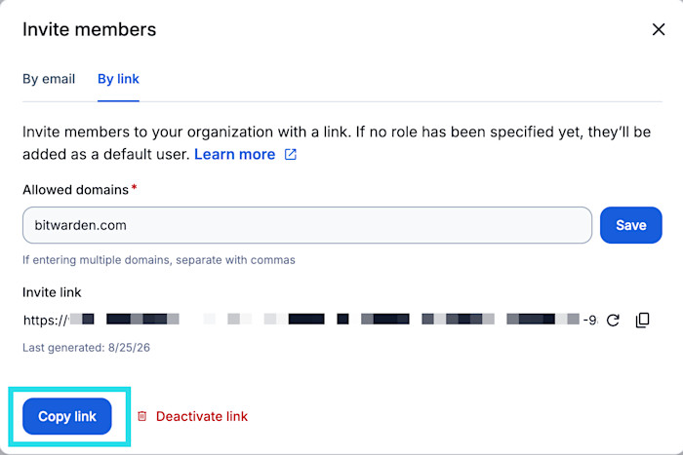
Task: Click the Allowed domains field label
Action: 75,190
